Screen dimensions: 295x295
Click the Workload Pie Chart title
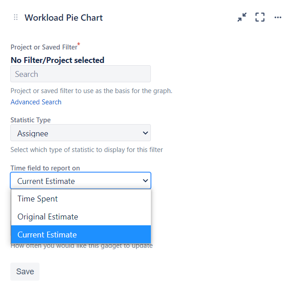coord(63,18)
